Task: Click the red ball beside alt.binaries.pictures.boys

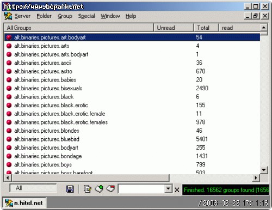Action: click(x=9, y=165)
